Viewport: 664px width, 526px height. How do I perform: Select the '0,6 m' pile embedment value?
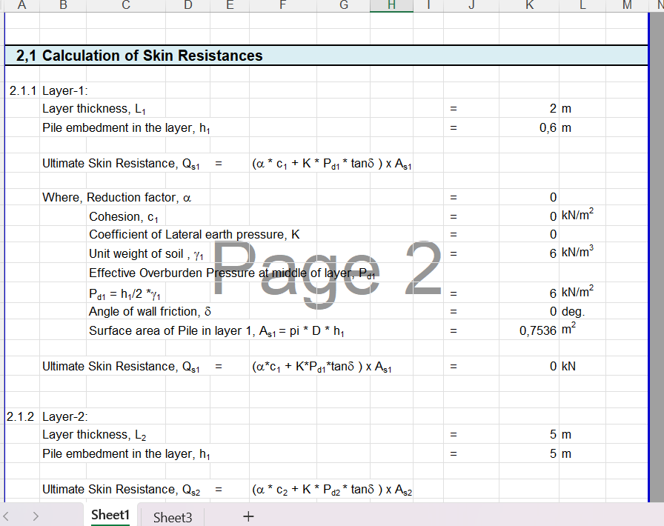coord(530,127)
